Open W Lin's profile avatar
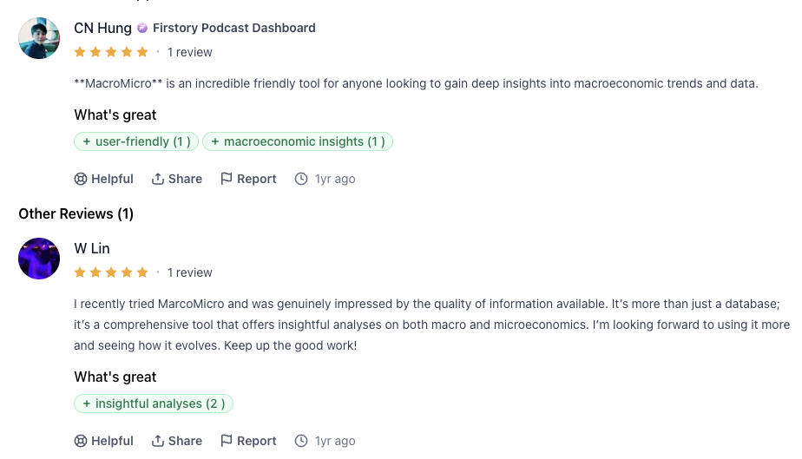The height and width of the screenshot is (459, 802). (x=39, y=259)
